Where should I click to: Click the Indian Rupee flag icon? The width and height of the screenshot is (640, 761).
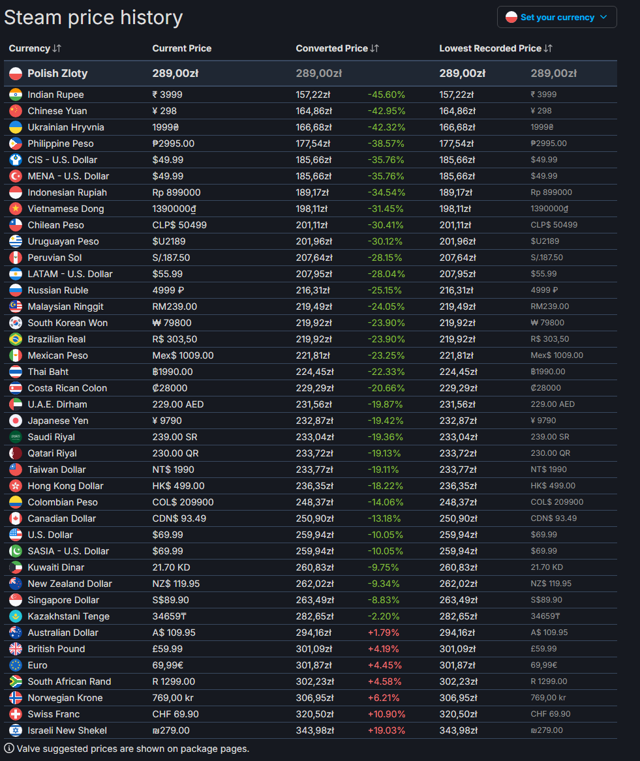(x=16, y=95)
